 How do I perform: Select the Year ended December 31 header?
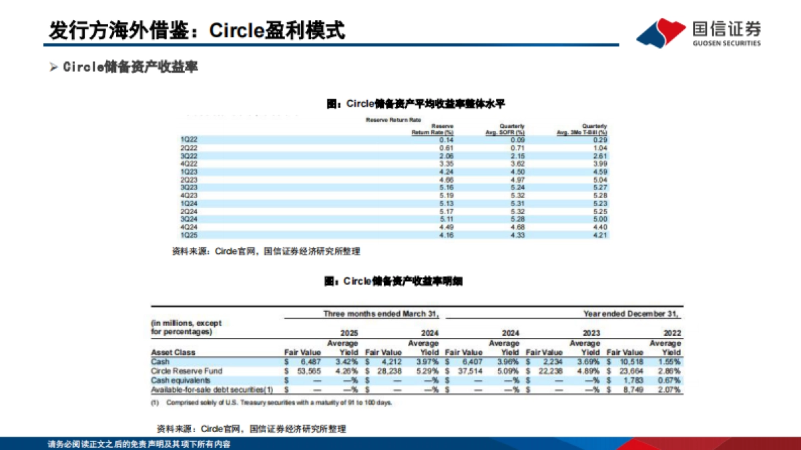click(629, 313)
